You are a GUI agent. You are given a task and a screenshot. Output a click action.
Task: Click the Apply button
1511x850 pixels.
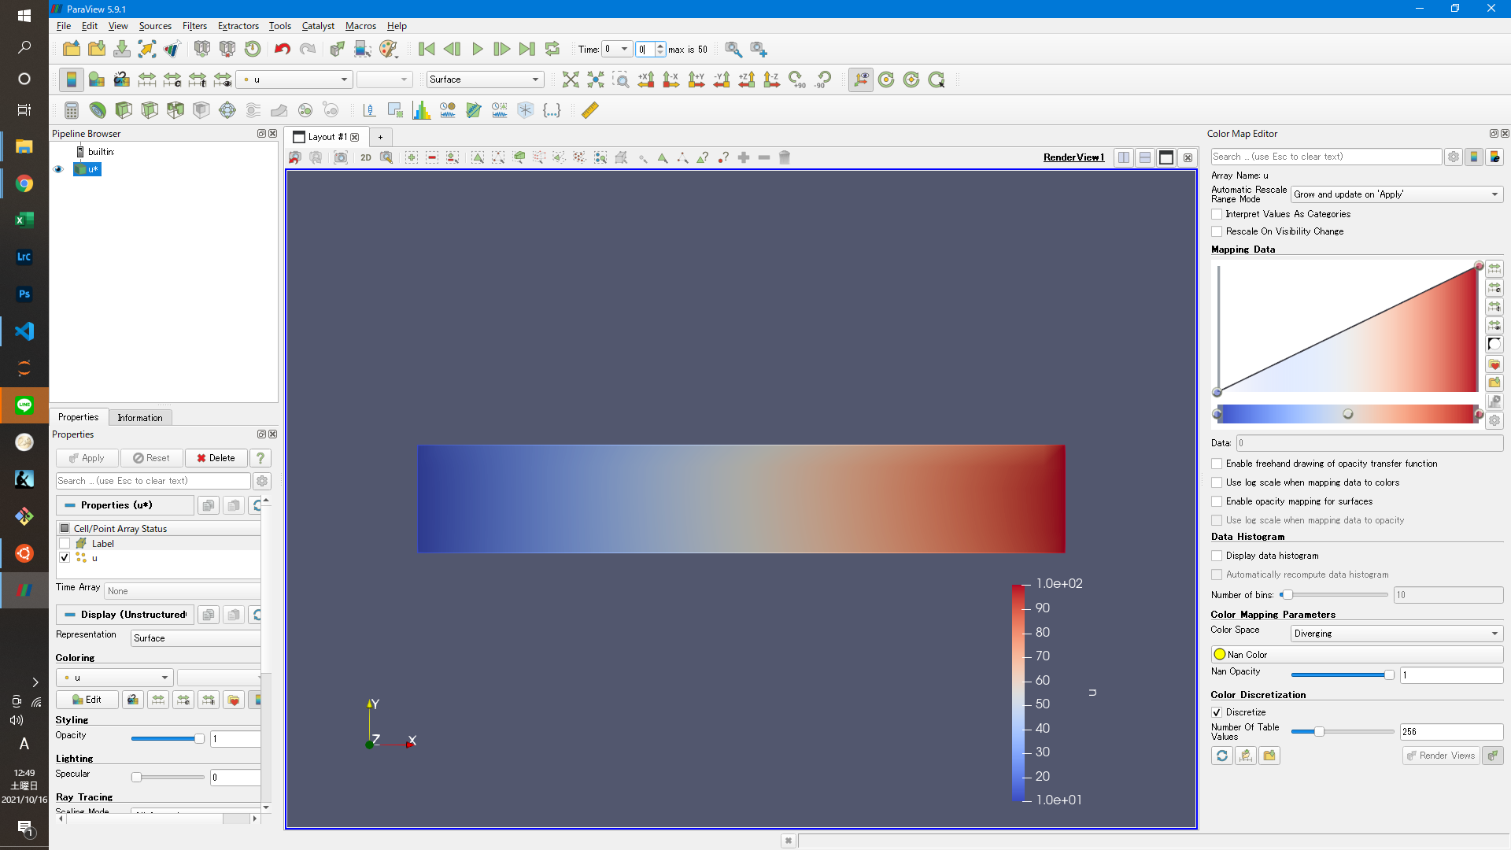(87, 458)
